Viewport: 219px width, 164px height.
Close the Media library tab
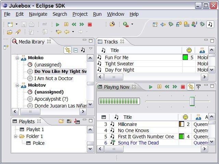(49, 41)
